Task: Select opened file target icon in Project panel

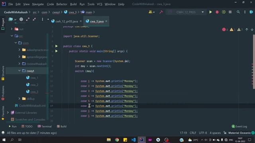Action: (21, 19)
